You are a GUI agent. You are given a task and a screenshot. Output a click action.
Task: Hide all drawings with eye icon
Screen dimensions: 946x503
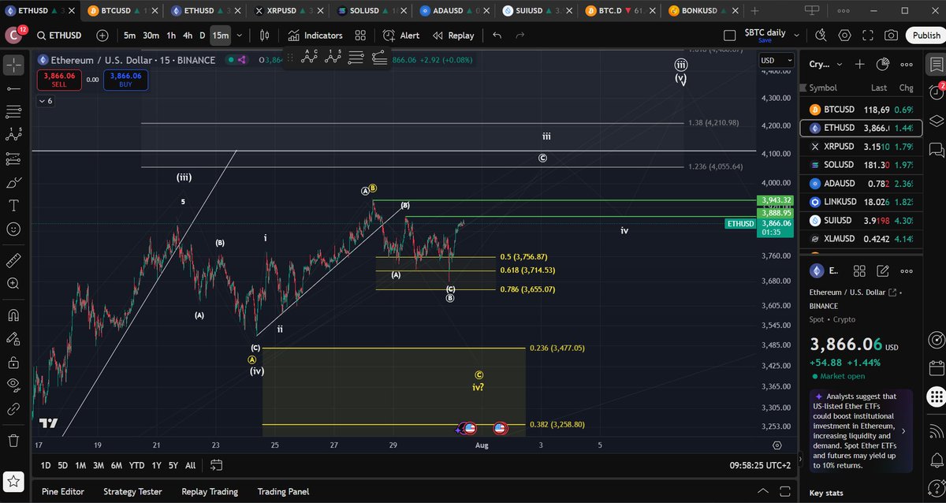pyautogui.click(x=13, y=385)
